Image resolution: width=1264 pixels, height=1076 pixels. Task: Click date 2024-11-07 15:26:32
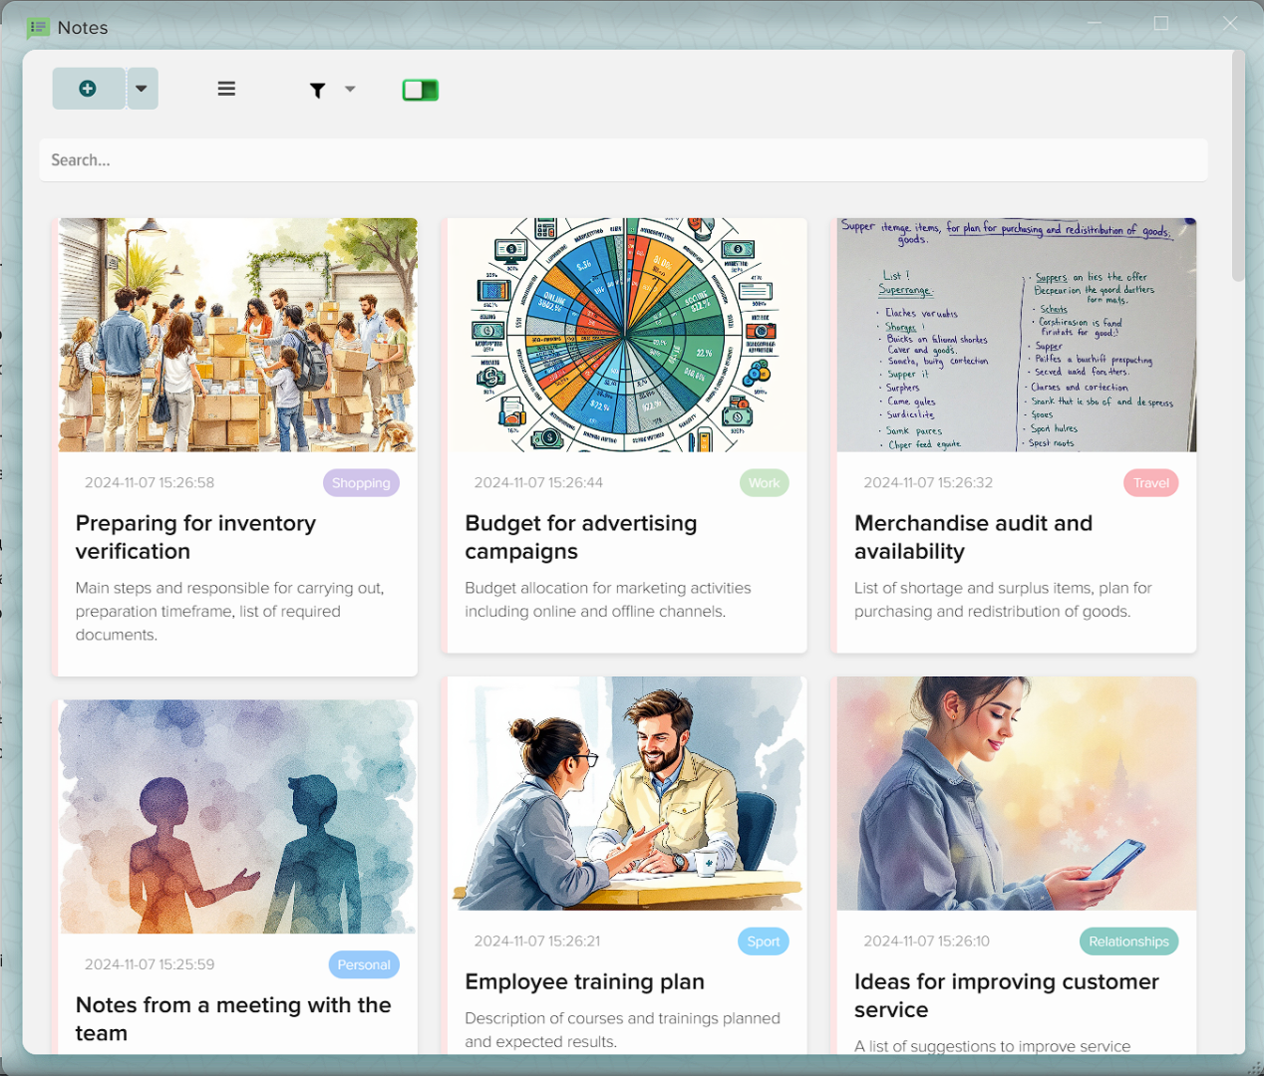pos(928,483)
